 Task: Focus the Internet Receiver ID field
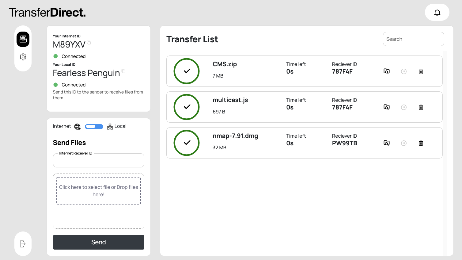pos(99,161)
